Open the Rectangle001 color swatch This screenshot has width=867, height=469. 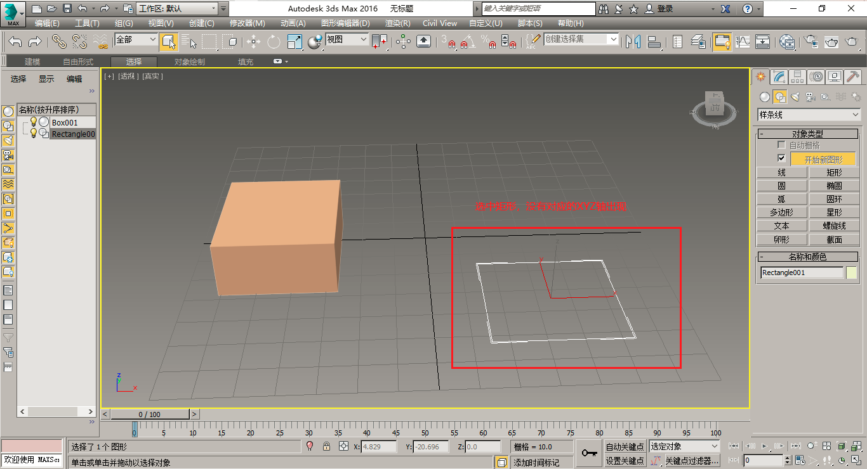click(852, 272)
